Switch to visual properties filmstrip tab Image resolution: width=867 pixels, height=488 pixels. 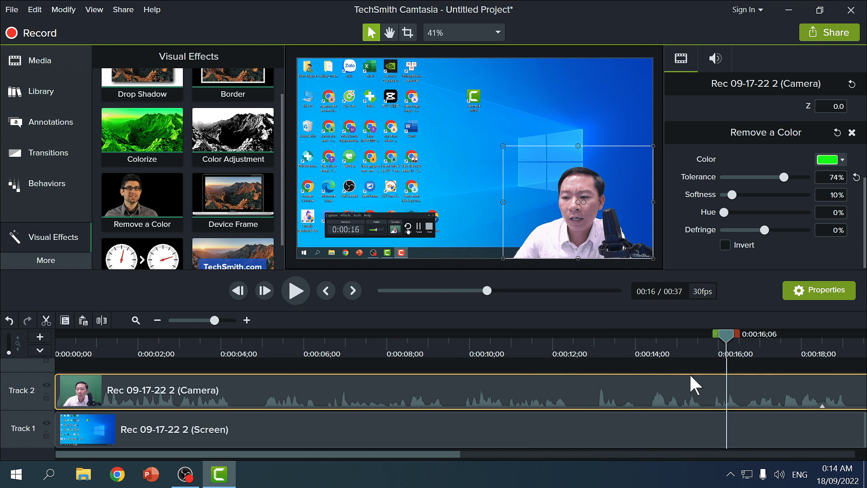point(681,58)
